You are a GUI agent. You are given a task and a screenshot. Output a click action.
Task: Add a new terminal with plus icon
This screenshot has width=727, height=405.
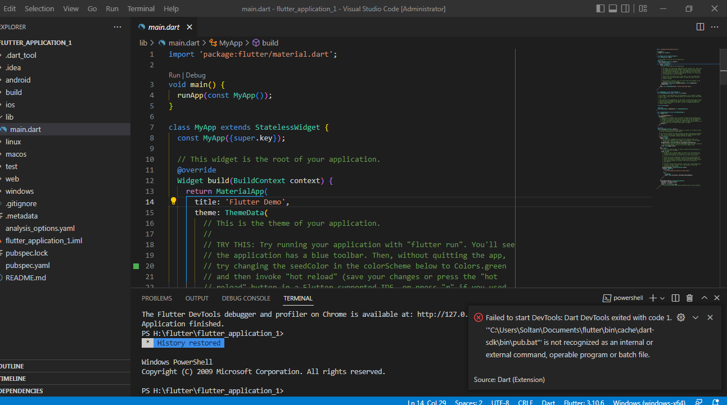pos(653,298)
